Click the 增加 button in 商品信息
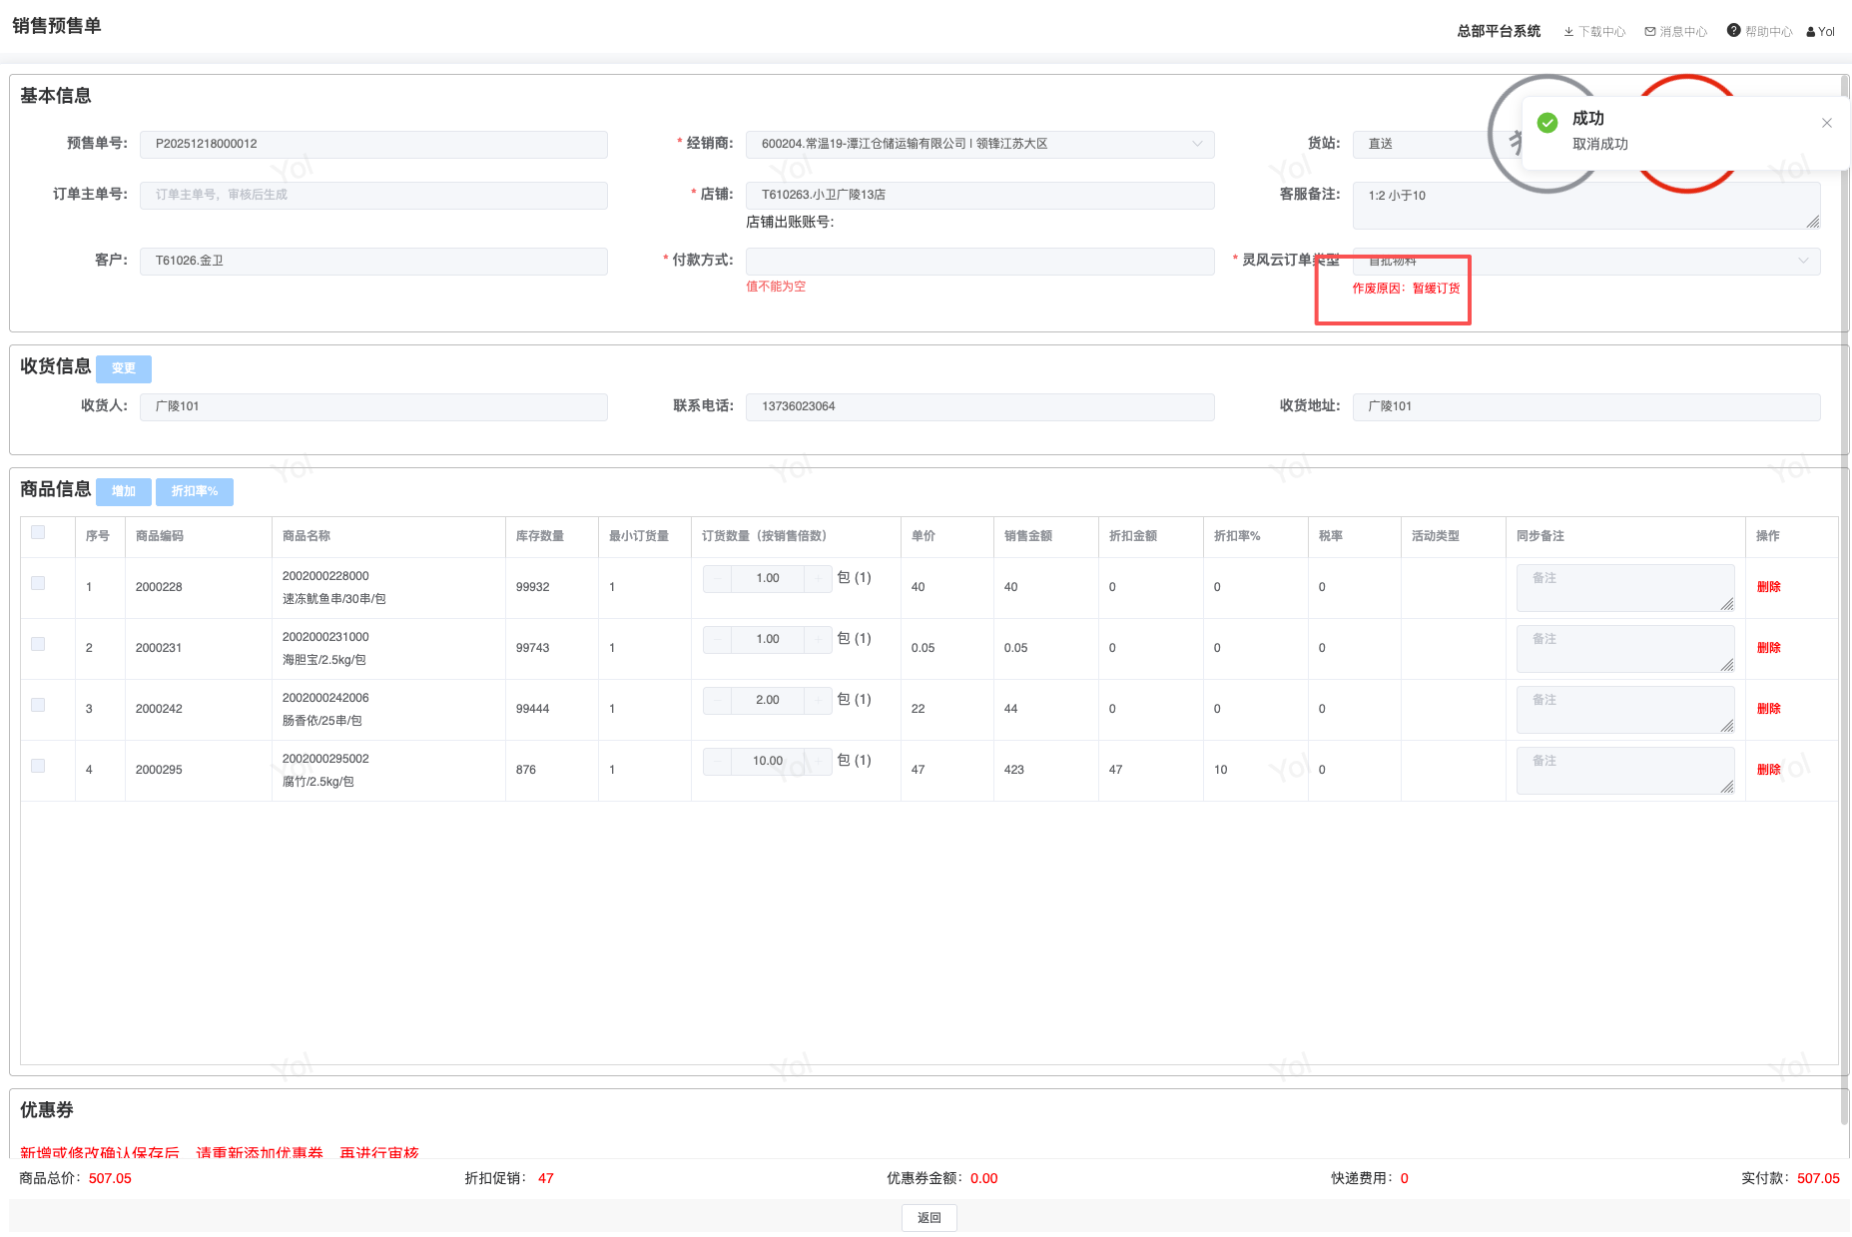 coord(124,491)
